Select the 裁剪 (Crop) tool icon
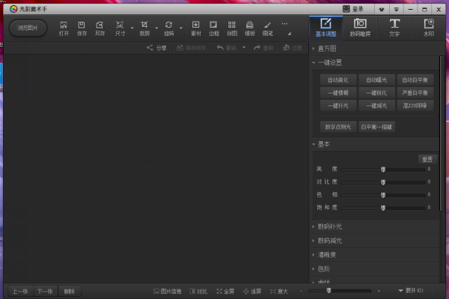Image resolution: width=449 pixels, height=299 pixels. (144, 28)
